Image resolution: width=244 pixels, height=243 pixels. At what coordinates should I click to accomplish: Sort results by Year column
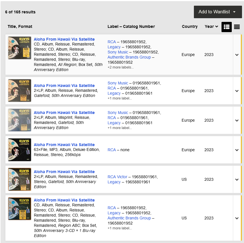[211, 26]
